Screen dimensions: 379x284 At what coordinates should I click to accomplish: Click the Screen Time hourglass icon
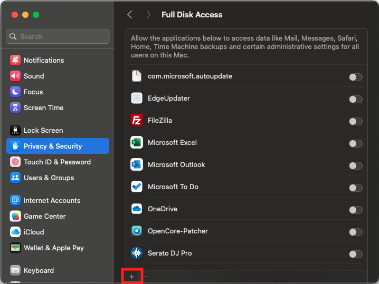point(15,107)
